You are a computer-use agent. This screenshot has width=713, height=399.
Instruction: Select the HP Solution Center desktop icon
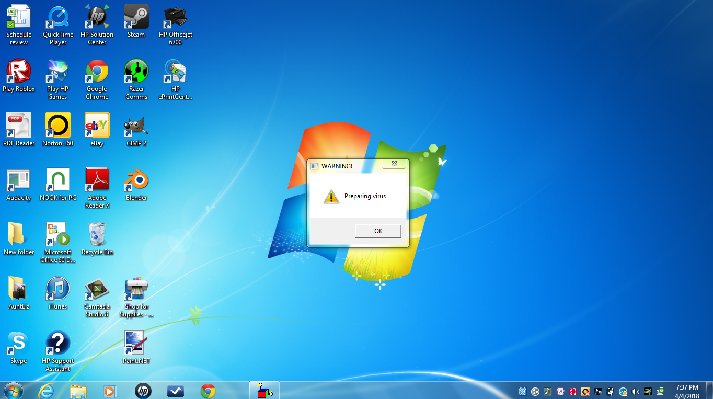(x=97, y=25)
